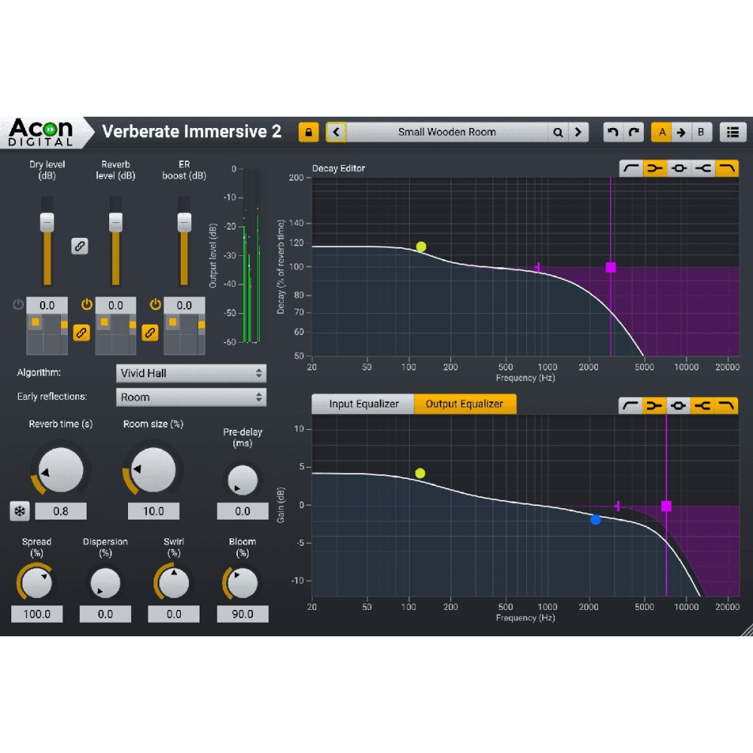Toggle Dry level power button

[18, 304]
